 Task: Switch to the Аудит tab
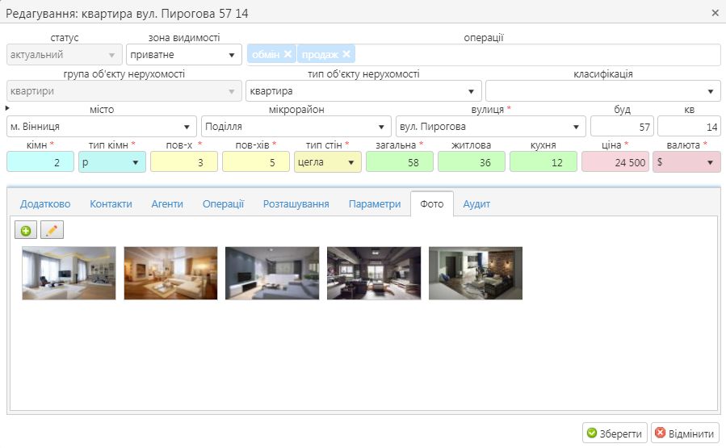[x=476, y=203]
